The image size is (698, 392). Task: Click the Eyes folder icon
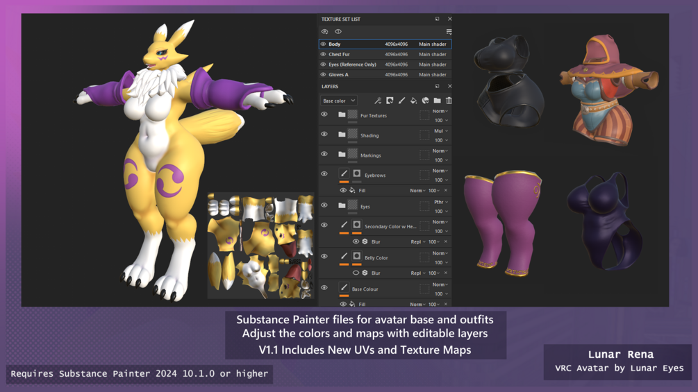point(342,205)
